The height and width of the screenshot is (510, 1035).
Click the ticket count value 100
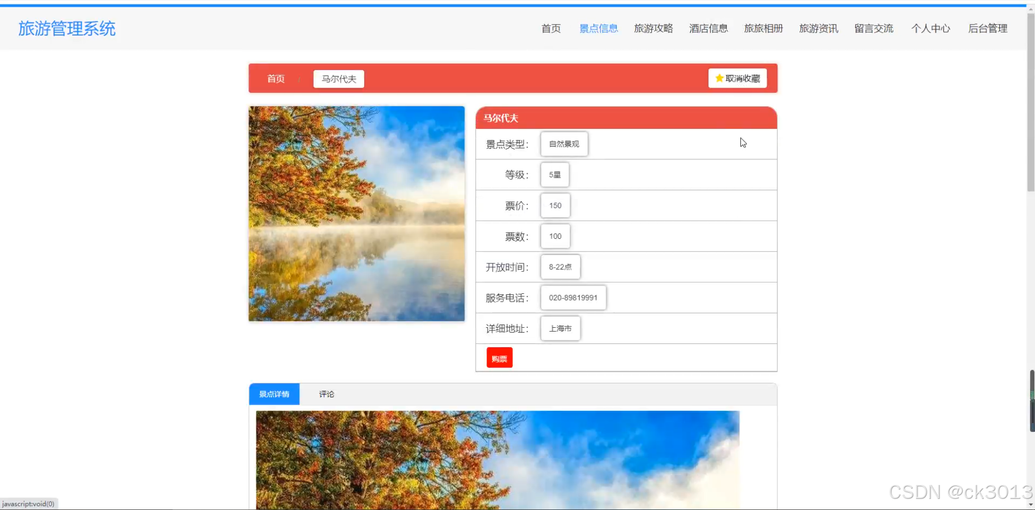point(555,236)
